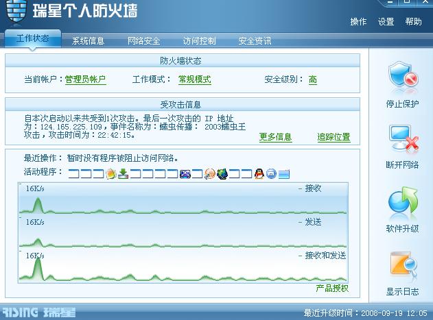Screen dimensions: 433x320
Task: Click the round blue window program icon
Action: tap(271, 174)
